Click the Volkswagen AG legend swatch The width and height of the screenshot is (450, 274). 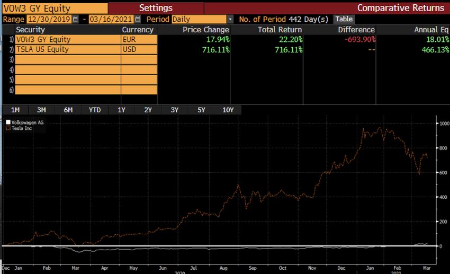8,122
